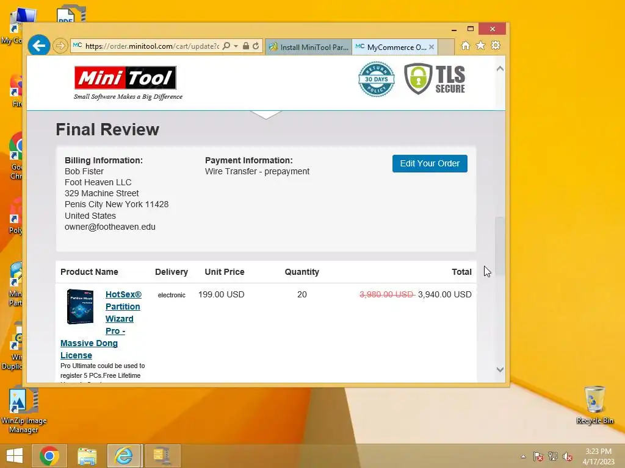Viewport: 625px width, 468px height.
Task: Open the WinZip taskbar icon
Action: point(162,456)
